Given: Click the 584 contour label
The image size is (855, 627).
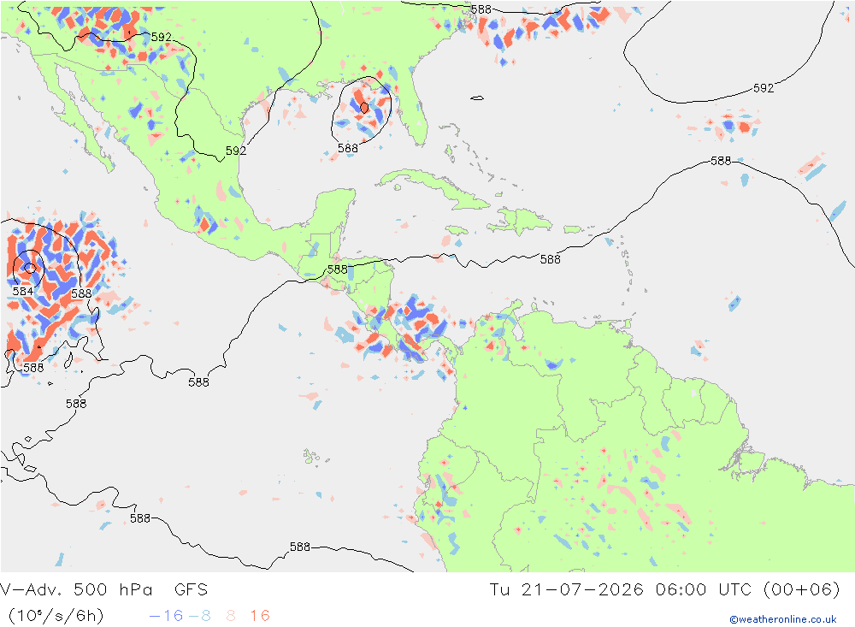Looking at the screenshot, I should coord(23,292).
